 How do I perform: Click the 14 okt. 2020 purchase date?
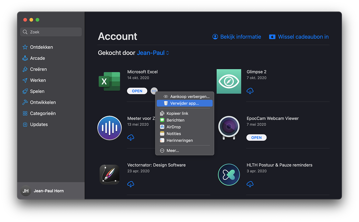coord(138,78)
